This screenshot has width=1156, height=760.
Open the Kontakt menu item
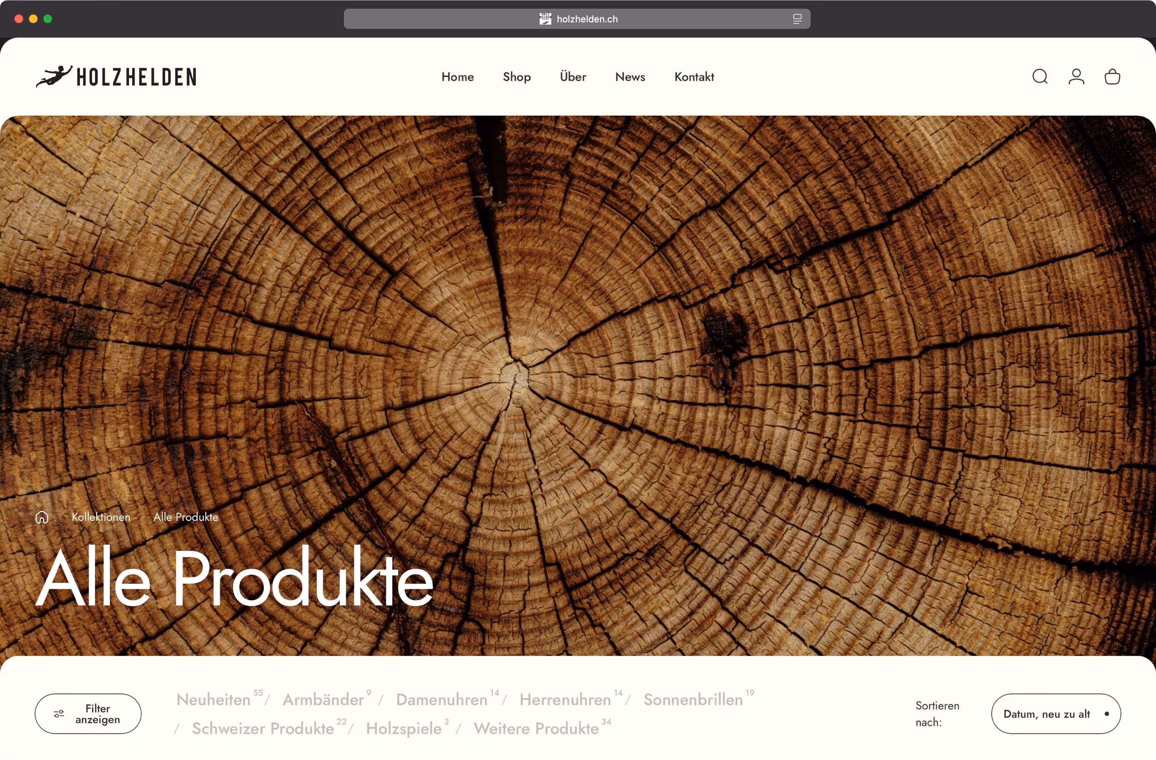pyautogui.click(x=694, y=77)
